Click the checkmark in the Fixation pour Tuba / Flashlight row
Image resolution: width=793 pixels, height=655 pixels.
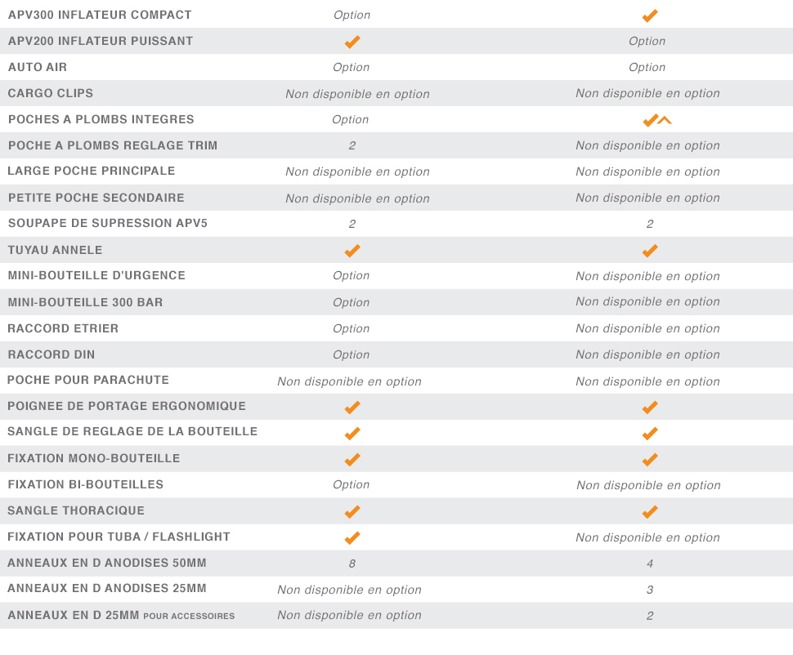(352, 538)
